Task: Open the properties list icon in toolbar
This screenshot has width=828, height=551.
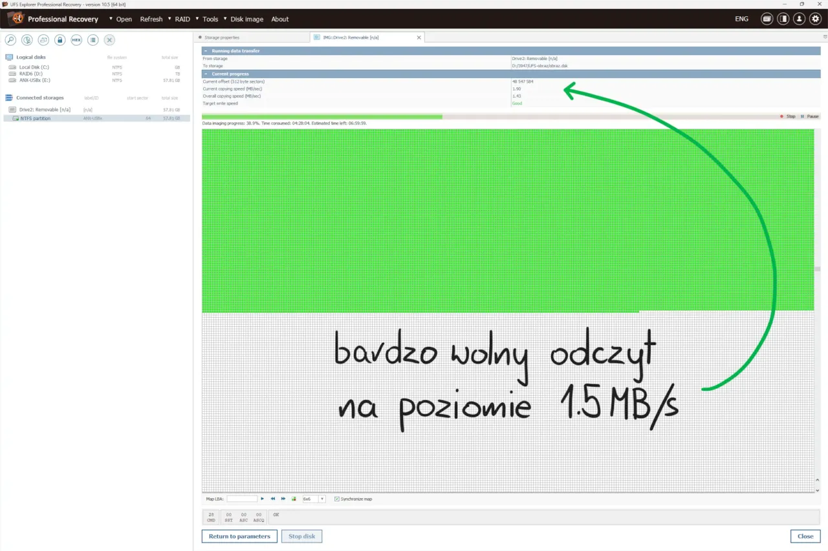Action: pyautogui.click(x=93, y=39)
